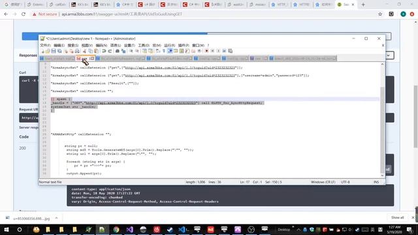Open the Replace toolbar icon
The image size is (418, 235).
pos(123,51)
